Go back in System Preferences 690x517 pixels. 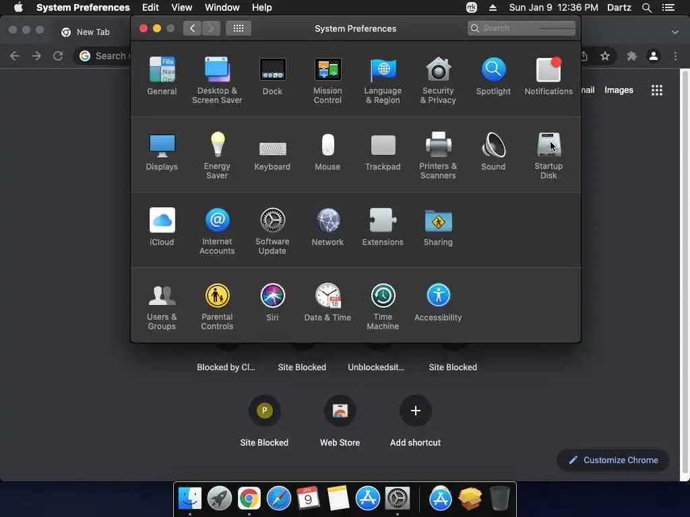192,28
